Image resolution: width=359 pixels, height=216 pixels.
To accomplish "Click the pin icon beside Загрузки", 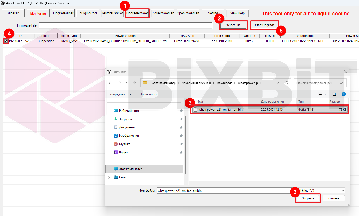I will click(181, 119).
